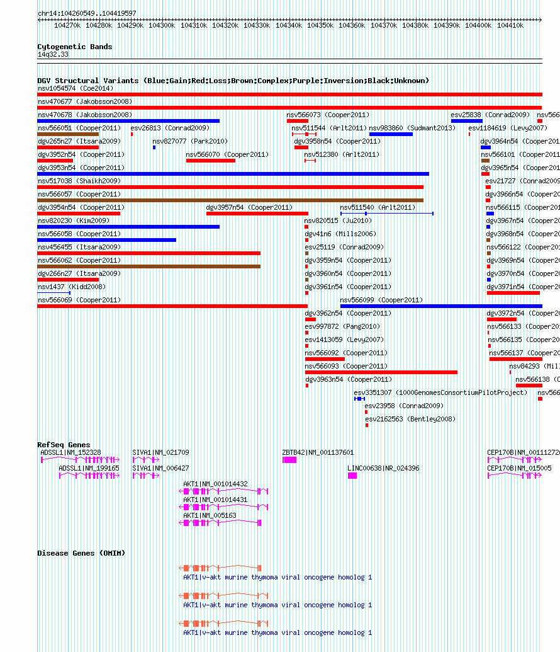Open dgv3953n54 (Cooper2011) long blue gain bar
The image size is (560, 652).
click(x=233, y=174)
